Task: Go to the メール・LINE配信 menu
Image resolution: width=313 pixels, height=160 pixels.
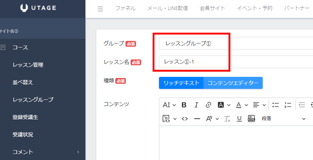Action: (x=167, y=9)
